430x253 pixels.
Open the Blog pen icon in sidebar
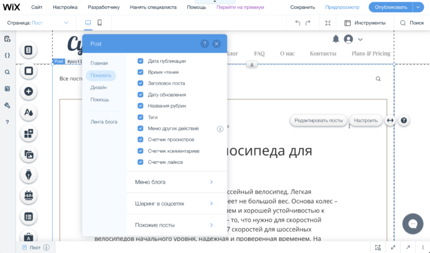click(28, 175)
